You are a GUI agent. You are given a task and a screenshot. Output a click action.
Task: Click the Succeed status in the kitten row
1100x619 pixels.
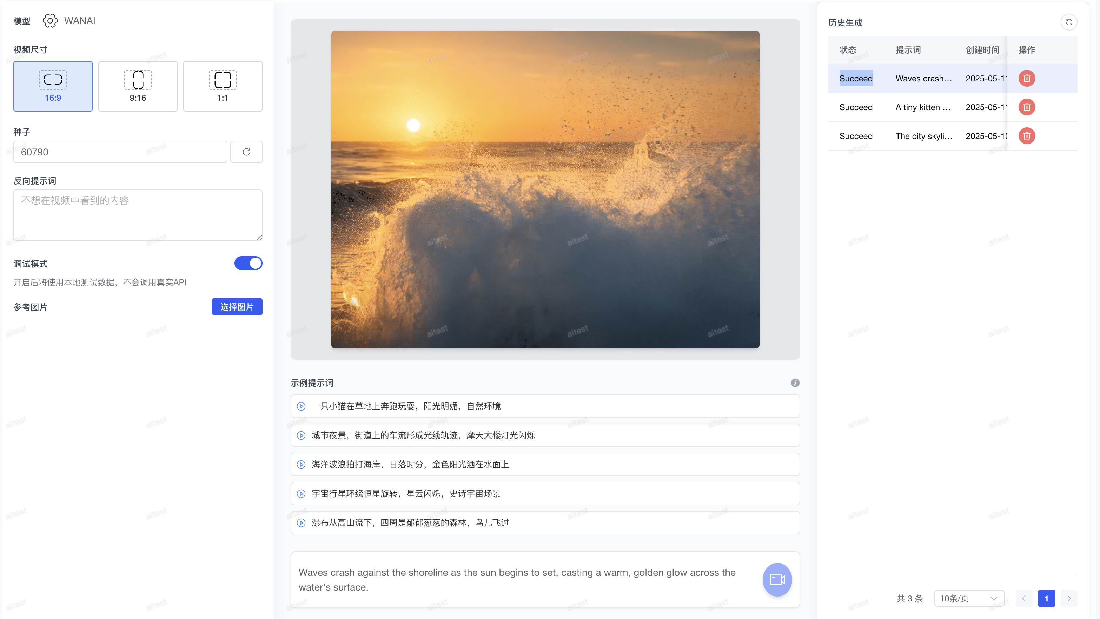856,107
